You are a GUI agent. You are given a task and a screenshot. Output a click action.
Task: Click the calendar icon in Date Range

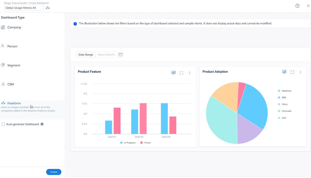(x=120, y=55)
